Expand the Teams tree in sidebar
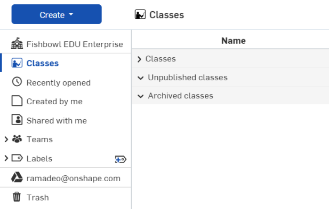Screen dimensions: 329x209 [x=6, y=139]
